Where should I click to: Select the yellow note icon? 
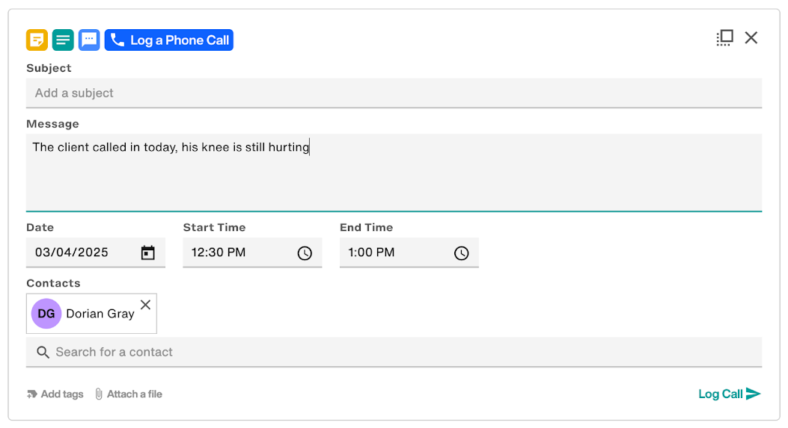coord(37,40)
